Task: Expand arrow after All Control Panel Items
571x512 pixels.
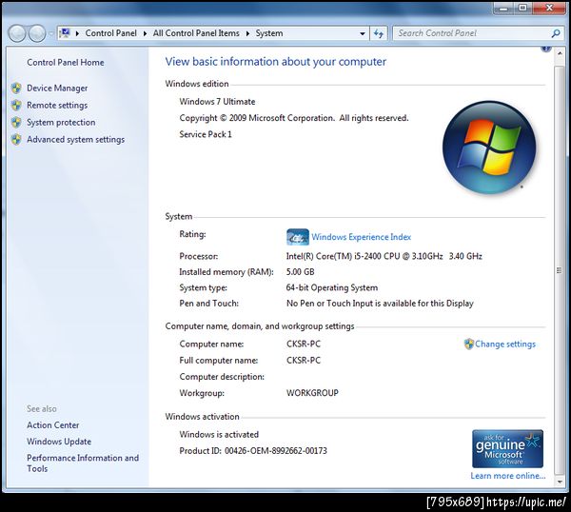Action: 247,33
